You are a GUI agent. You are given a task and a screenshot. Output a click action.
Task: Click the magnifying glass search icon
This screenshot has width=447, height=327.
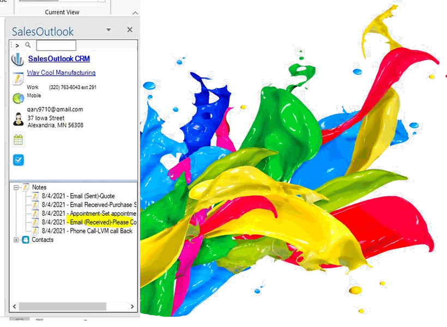coord(28,45)
